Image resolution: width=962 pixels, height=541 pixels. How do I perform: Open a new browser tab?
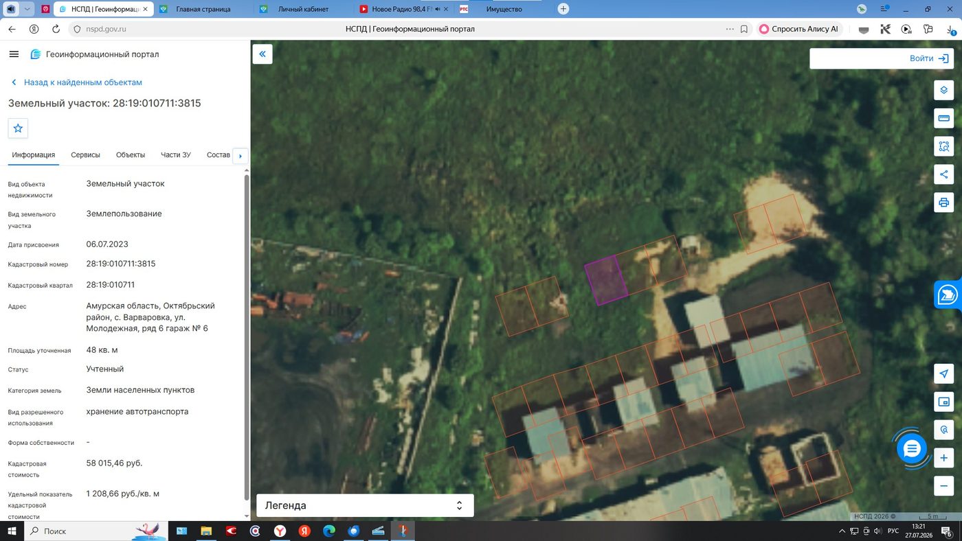[563, 9]
